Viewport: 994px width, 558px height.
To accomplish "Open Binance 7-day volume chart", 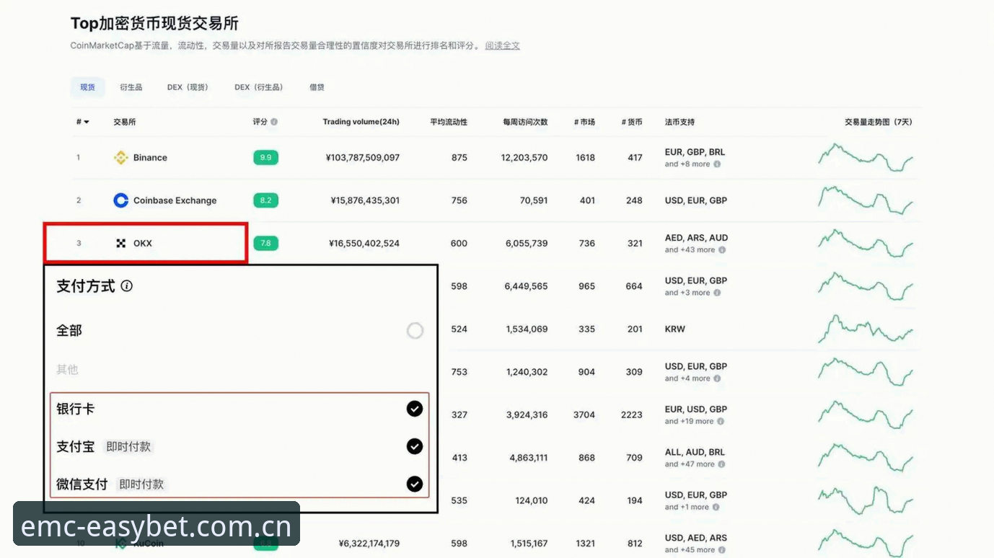I will tap(866, 157).
